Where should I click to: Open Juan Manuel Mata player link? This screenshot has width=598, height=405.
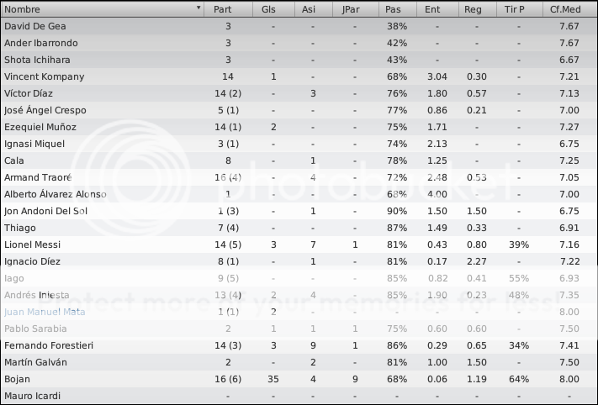tap(45, 312)
